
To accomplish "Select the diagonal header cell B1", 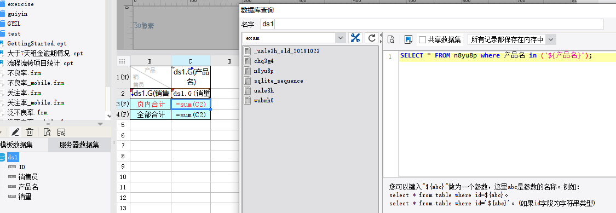I will (151, 77).
